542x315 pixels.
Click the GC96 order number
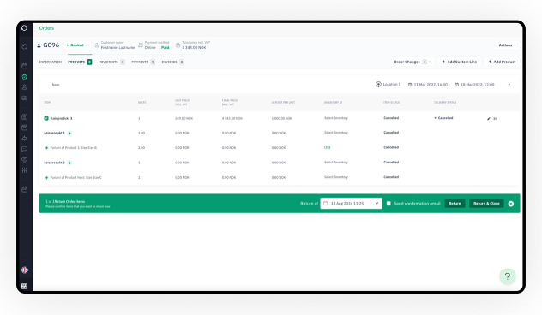(x=51, y=45)
